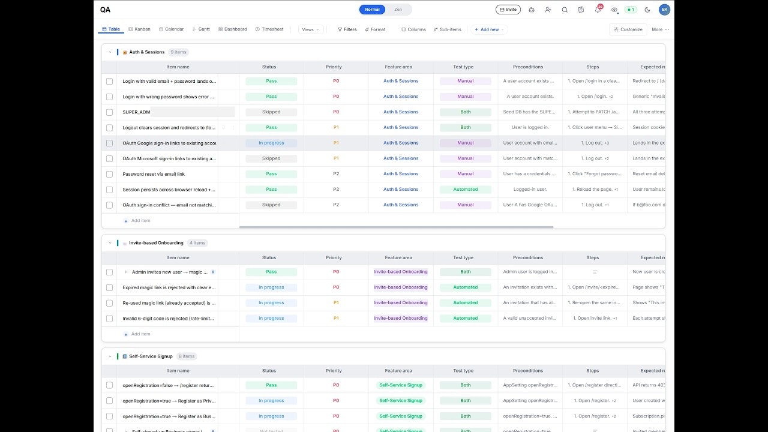The height and width of the screenshot is (432, 768).
Task: Switch to Normal mode
Action: point(372,10)
